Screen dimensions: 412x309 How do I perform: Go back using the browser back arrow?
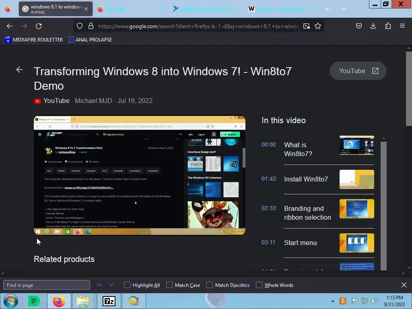pyautogui.click(x=10, y=26)
